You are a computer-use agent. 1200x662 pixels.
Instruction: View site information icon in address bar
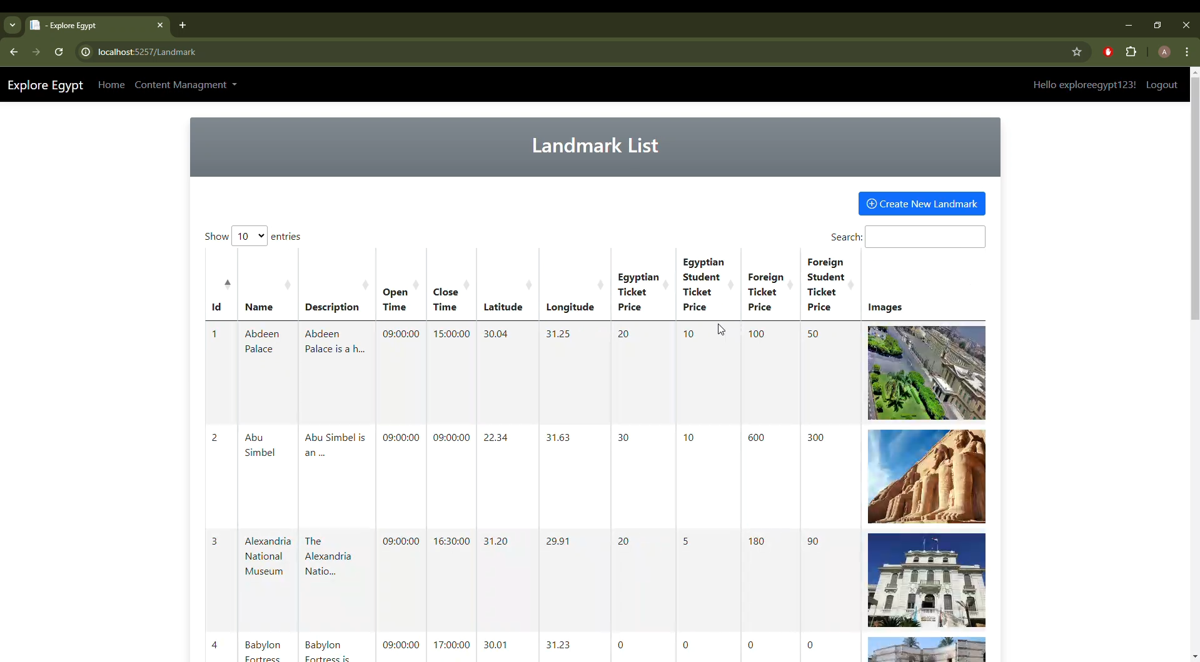(86, 52)
